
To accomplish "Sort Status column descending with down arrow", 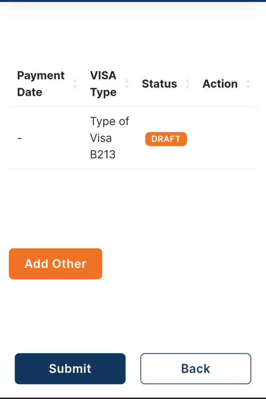I will point(187,87).
